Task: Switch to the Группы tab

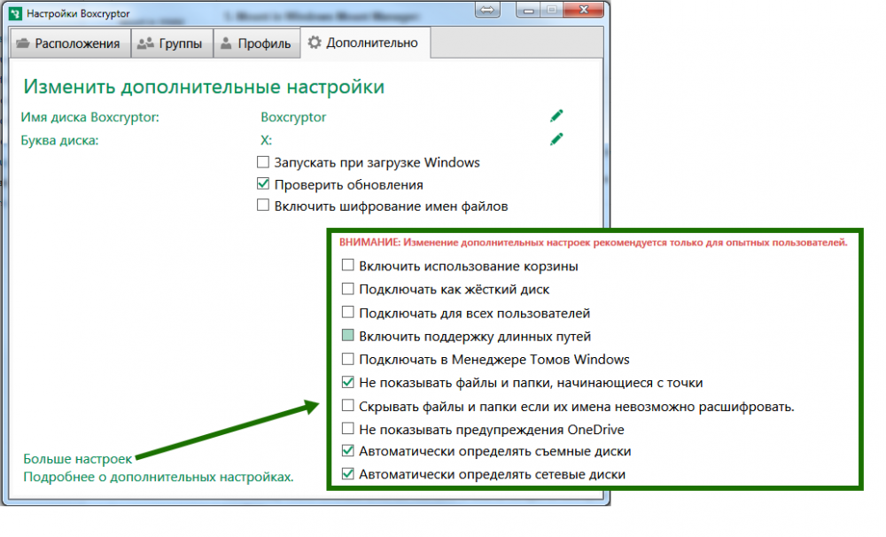Action: (x=172, y=42)
